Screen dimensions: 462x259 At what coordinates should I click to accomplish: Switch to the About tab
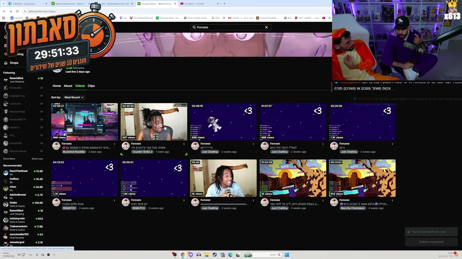(x=68, y=86)
